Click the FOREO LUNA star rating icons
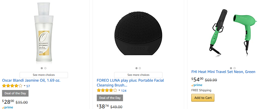The height and width of the screenshot is (109, 259). [x=107, y=90]
